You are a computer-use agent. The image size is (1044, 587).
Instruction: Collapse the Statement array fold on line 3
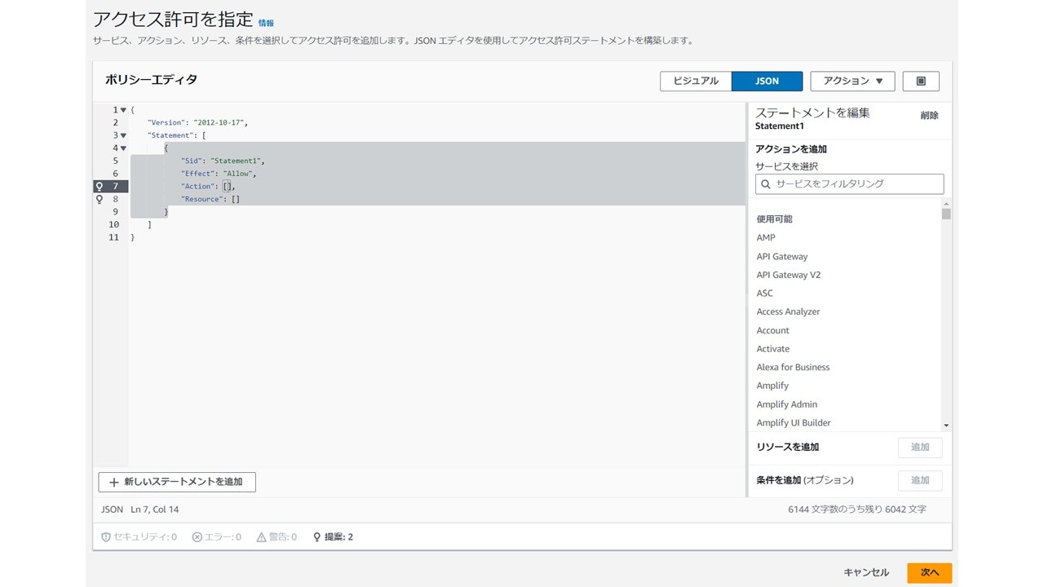(123, 135)
